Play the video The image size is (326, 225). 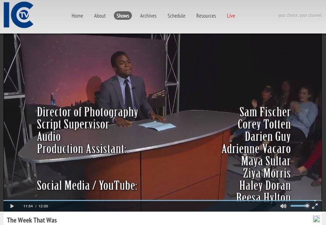click(12, 206)
